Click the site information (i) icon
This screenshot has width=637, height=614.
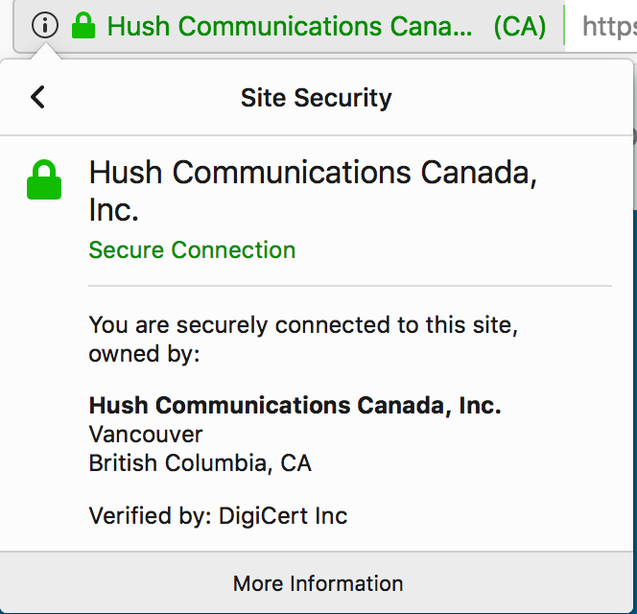pos(44,26)
